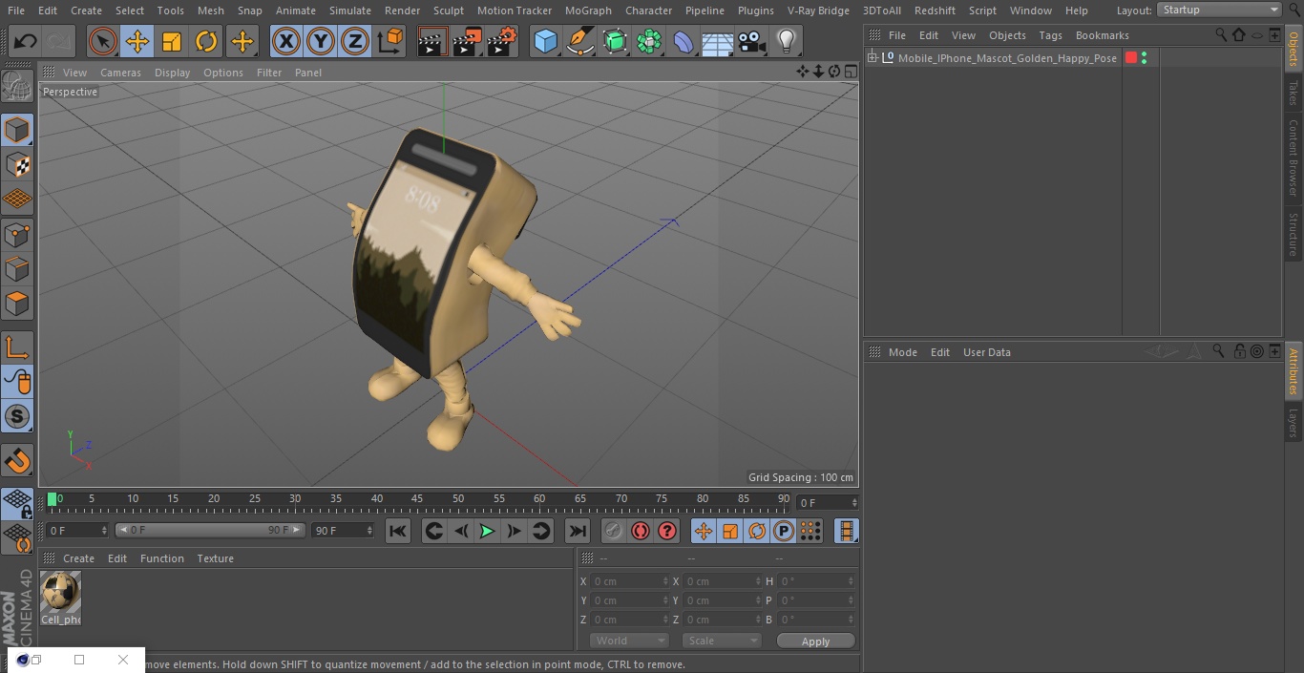Add a Cube primitive object
Screen dimensions: 1304x673
coord(545,41)
